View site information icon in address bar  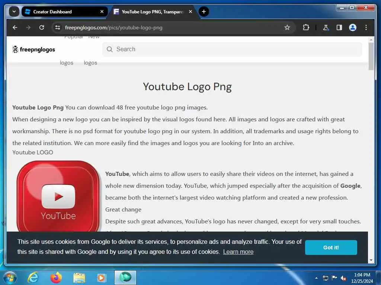click(58, 27)
